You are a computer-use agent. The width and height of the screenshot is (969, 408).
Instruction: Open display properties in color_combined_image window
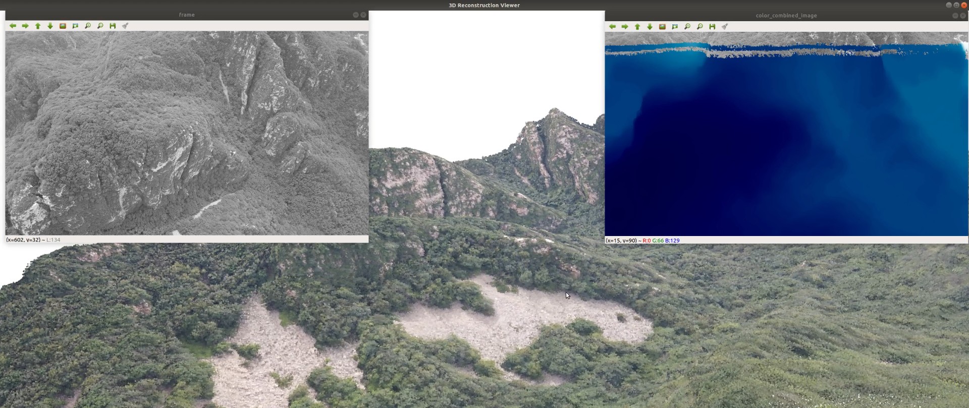pos(725,27)
